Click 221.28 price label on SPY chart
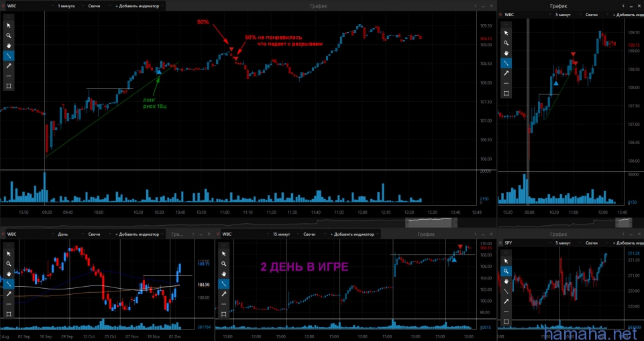The image size is (644, 341). tap(633, 253)
